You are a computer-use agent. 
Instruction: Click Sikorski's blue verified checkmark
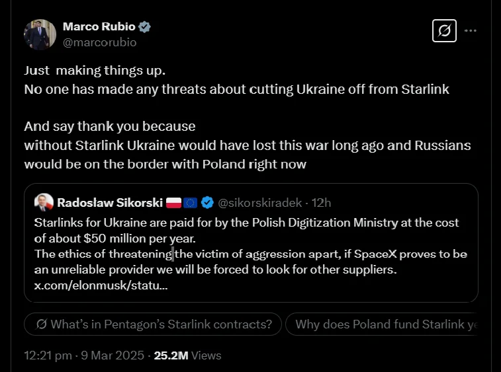coord(207,202)
